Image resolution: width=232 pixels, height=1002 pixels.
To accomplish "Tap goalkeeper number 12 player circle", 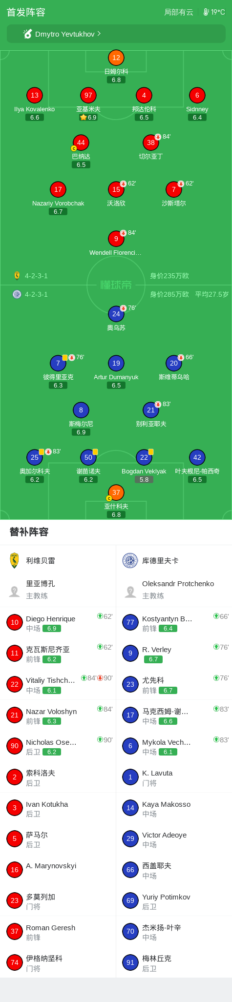I will tap(116, 58).
